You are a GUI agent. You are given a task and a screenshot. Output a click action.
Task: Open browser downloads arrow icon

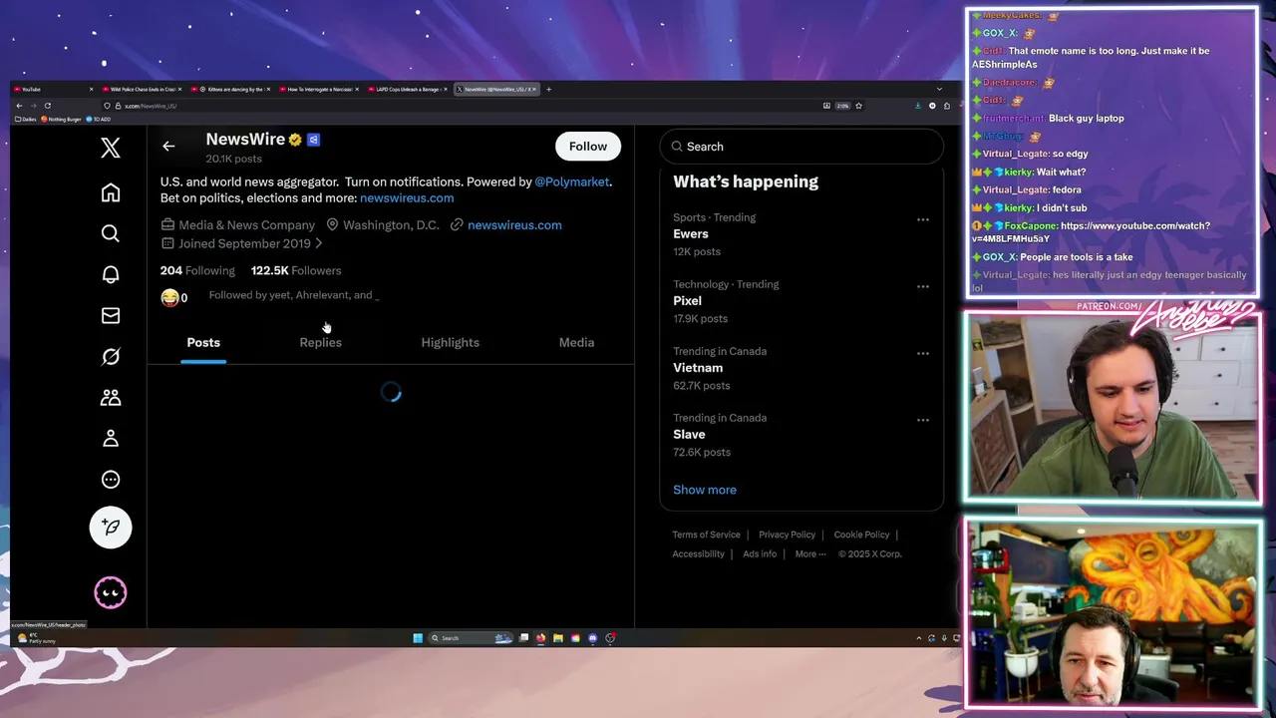pos(917,106)
